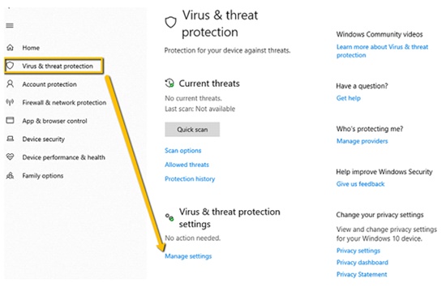Viewport: 446px width, 296px height.
Task: Click Give us feedback link
Action: [x=360, y=184]
